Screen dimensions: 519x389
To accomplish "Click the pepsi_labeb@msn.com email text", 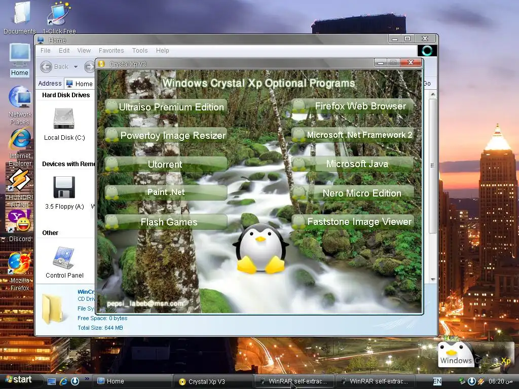I will tap(145, 303).
